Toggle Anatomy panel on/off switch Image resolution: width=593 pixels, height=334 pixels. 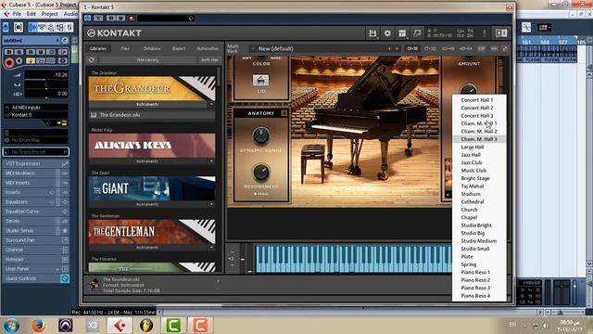(x=284, y=113)
